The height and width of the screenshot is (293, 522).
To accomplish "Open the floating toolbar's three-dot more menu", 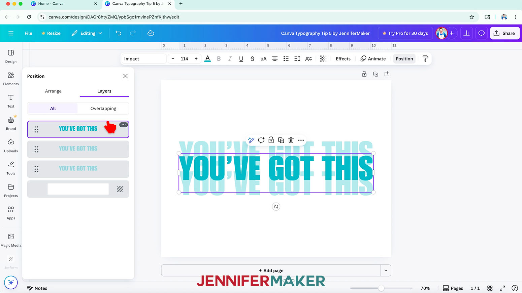I will click(x=301, y=140).
